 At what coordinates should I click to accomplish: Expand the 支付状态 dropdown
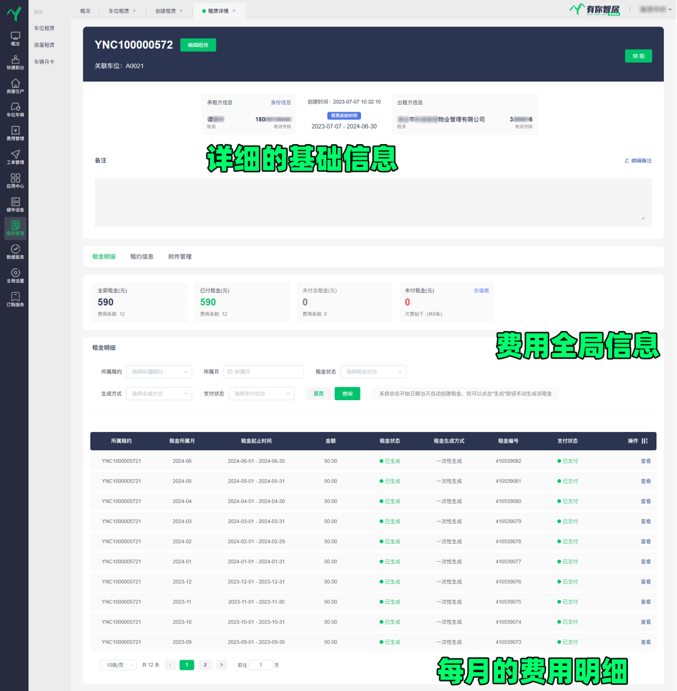coord(261,394)
